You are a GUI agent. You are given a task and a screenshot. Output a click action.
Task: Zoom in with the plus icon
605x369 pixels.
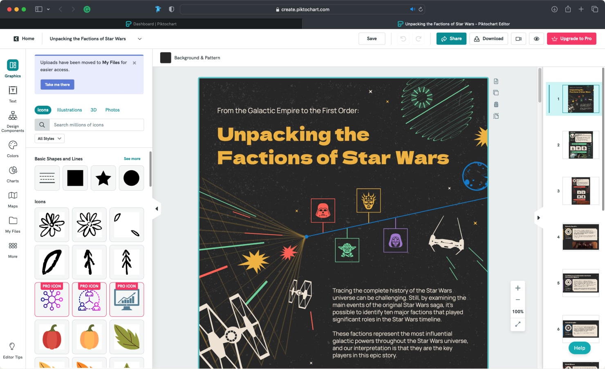click(x=518, y=288)
